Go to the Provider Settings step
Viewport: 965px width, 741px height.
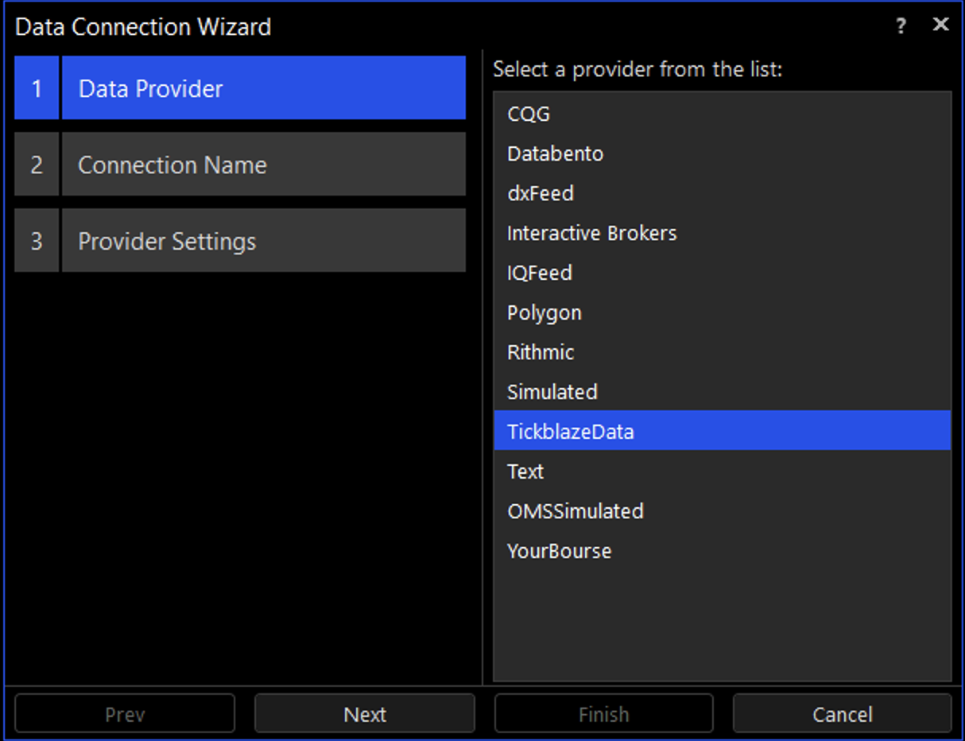tap(240, 240)
